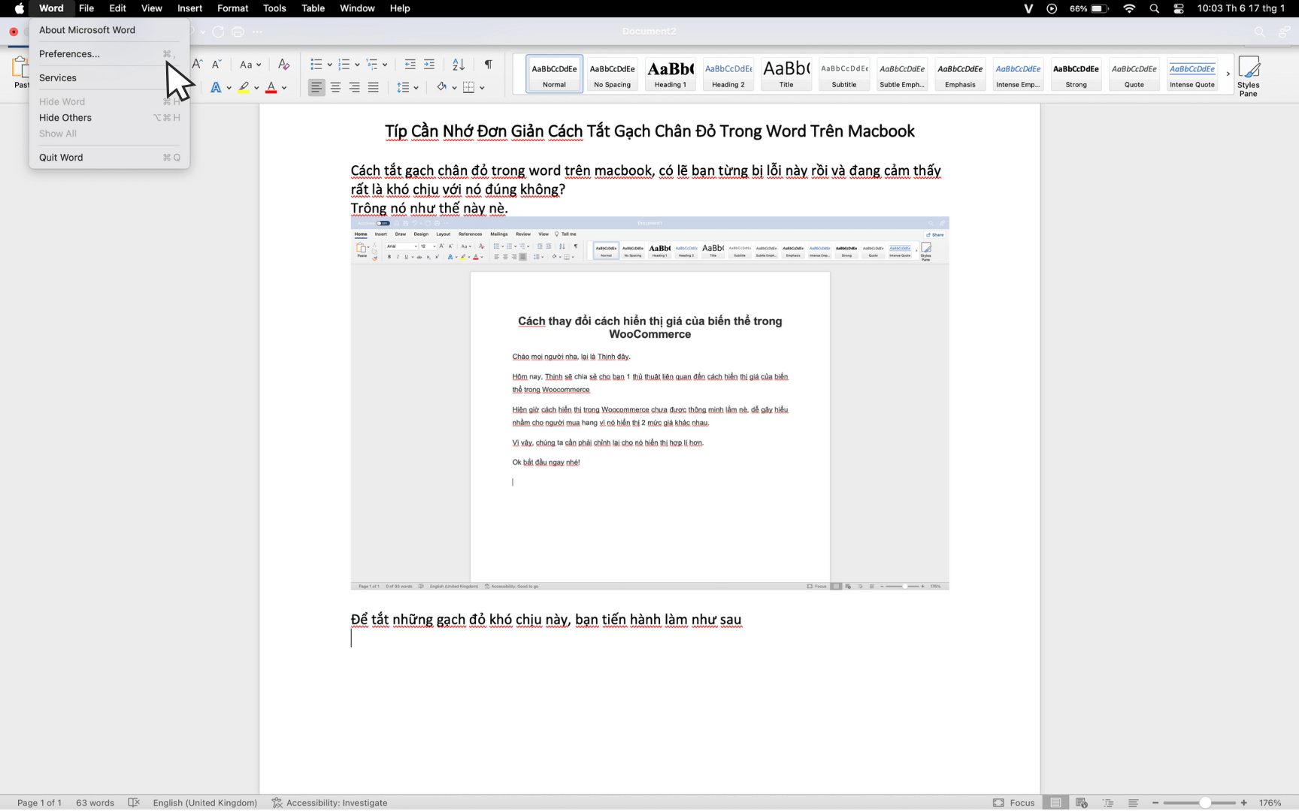Open the Change Case dropdown
This screenshot has height=811, width=1299.
pos(250,65)
